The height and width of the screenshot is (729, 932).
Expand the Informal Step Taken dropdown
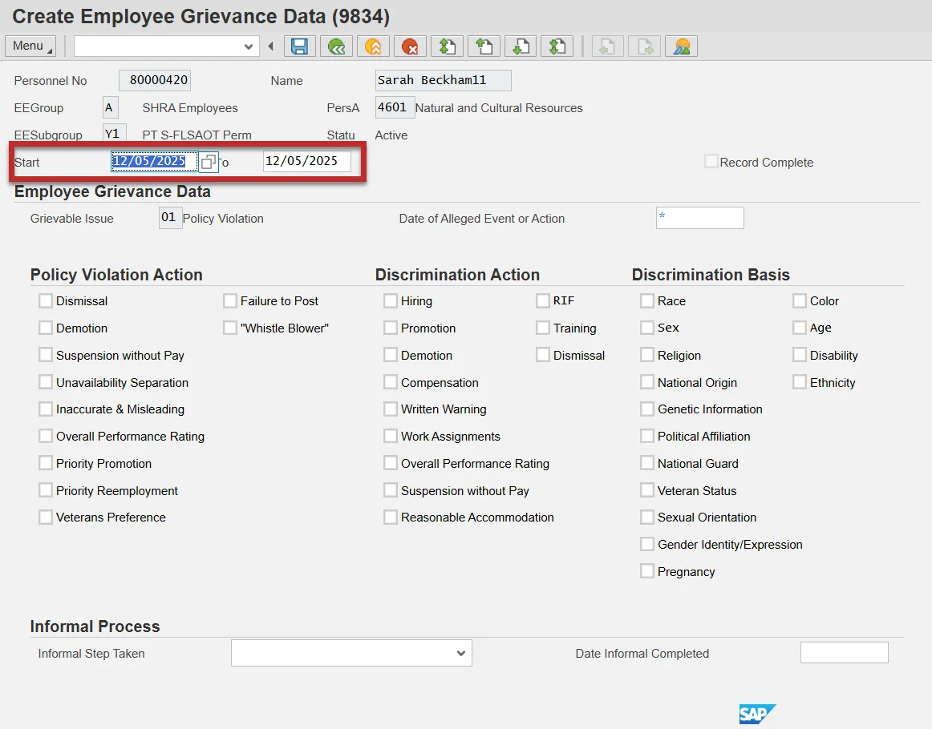tap(460, 654)
